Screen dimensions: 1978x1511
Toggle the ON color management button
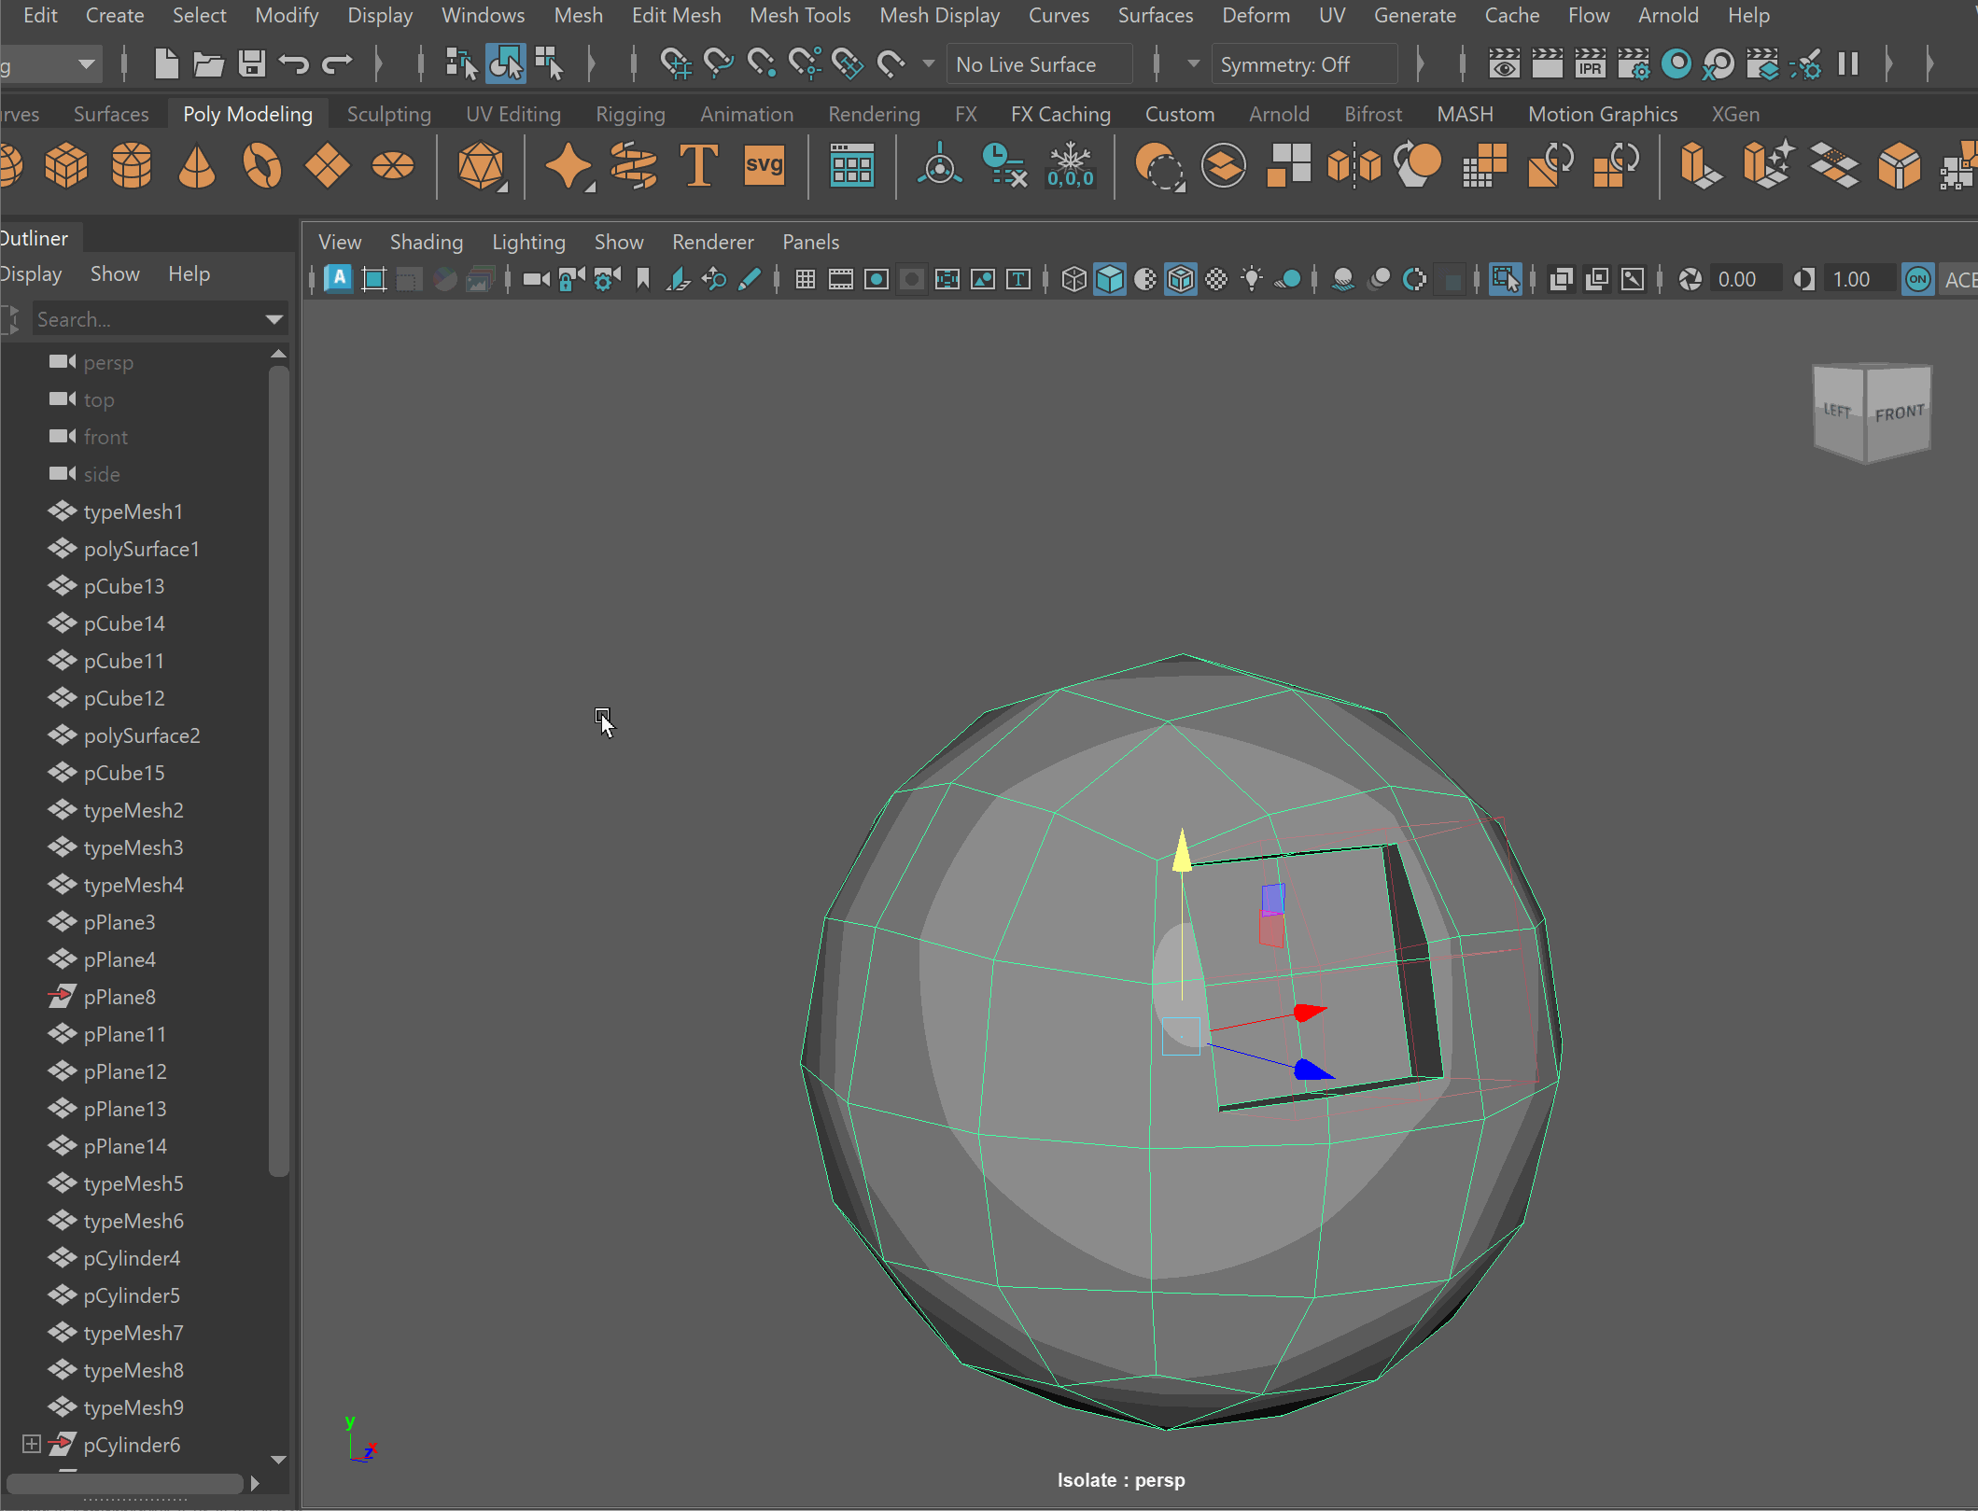click(x=1917, y=279)
